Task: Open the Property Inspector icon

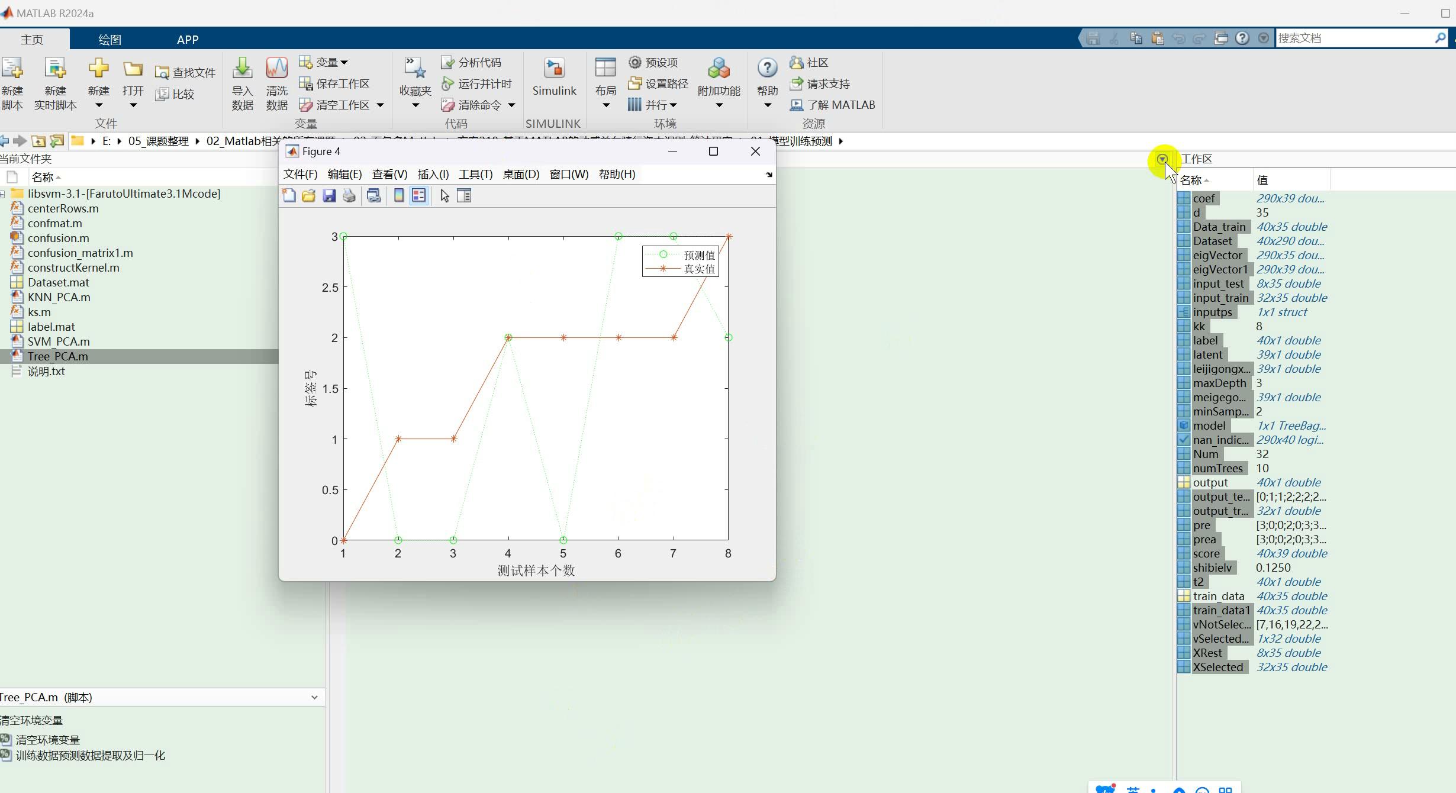Action: [464, 196]
